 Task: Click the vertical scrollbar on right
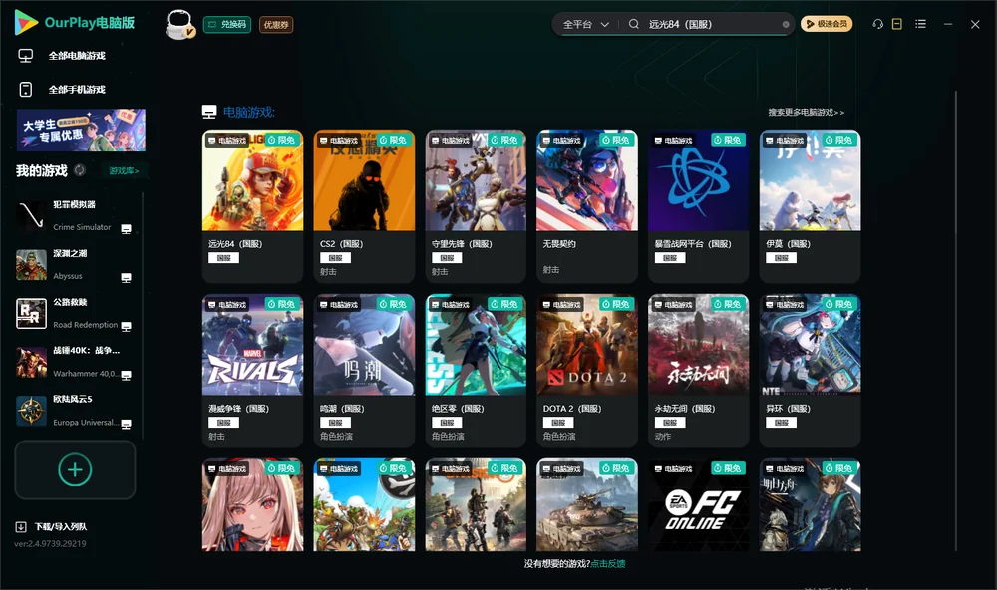pos(956,321)
